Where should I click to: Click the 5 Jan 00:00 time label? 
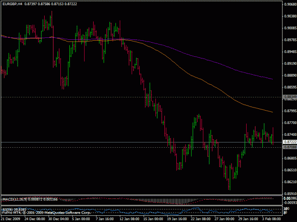click(x=81, y=219)
